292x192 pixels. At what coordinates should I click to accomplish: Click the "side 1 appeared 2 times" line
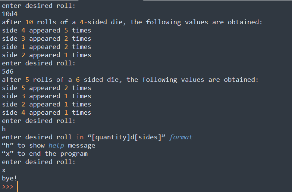tap(46, 47)
